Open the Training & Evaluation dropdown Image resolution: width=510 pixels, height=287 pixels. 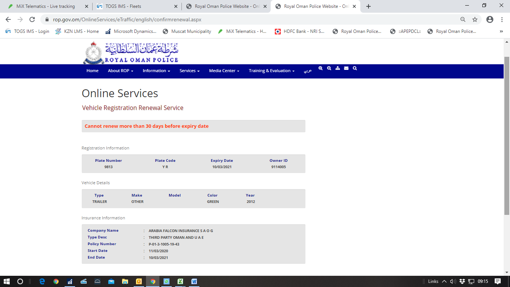tap(271, 71)
